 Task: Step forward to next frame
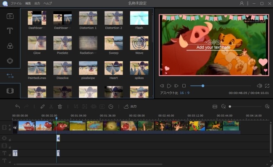tap(176, 86)
